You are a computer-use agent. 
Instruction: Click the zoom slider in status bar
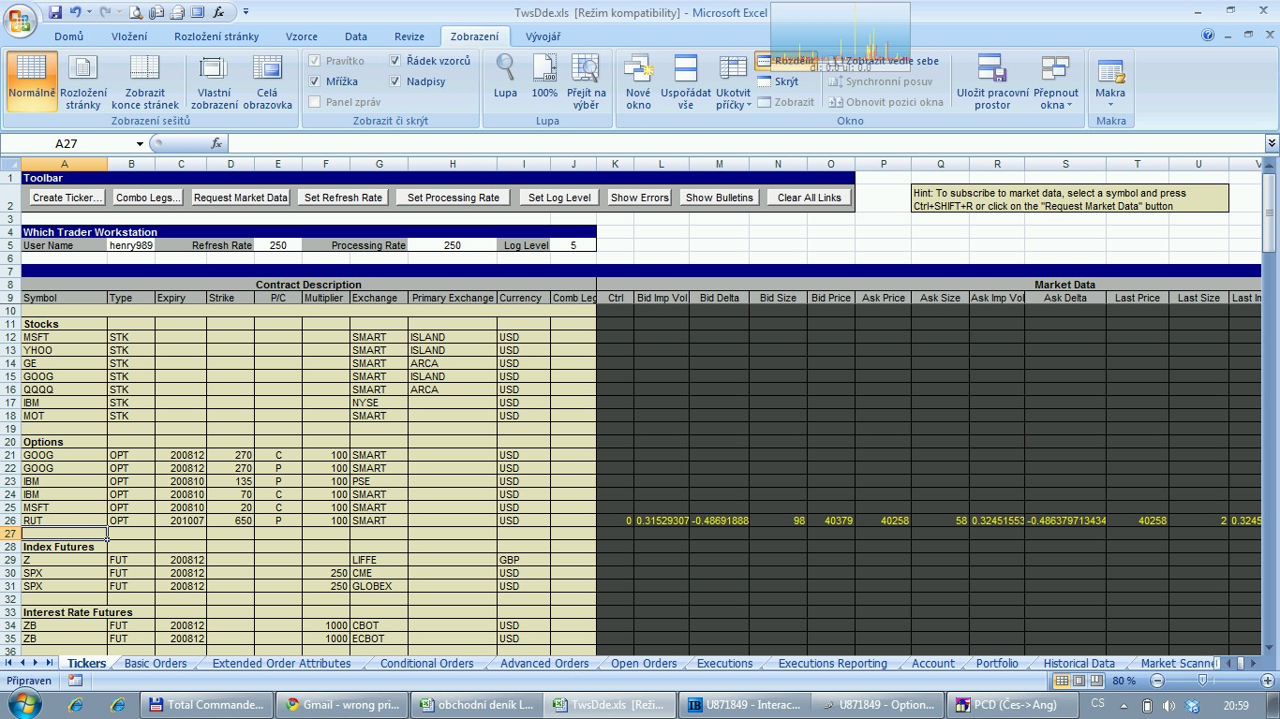click(1202, 682)
